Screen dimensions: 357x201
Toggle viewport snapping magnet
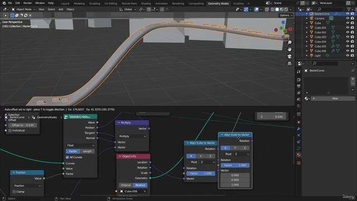(148, 9)
